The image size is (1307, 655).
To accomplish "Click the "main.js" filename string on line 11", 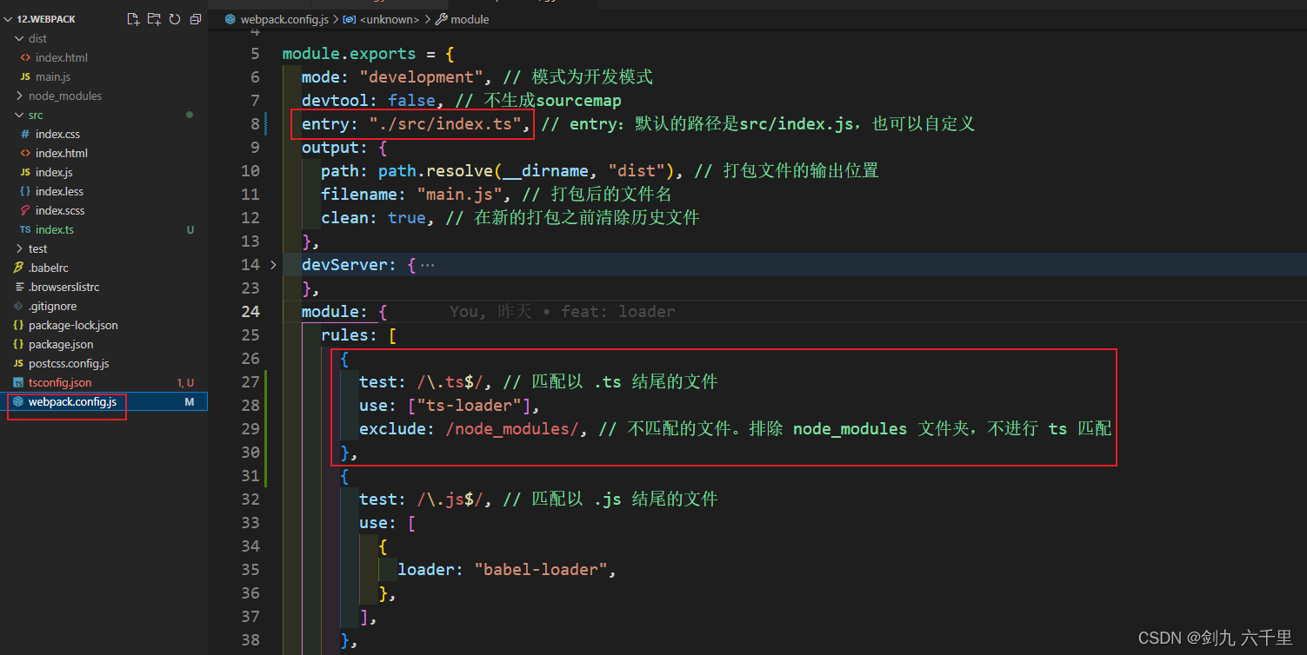I will tap(460, 195).
